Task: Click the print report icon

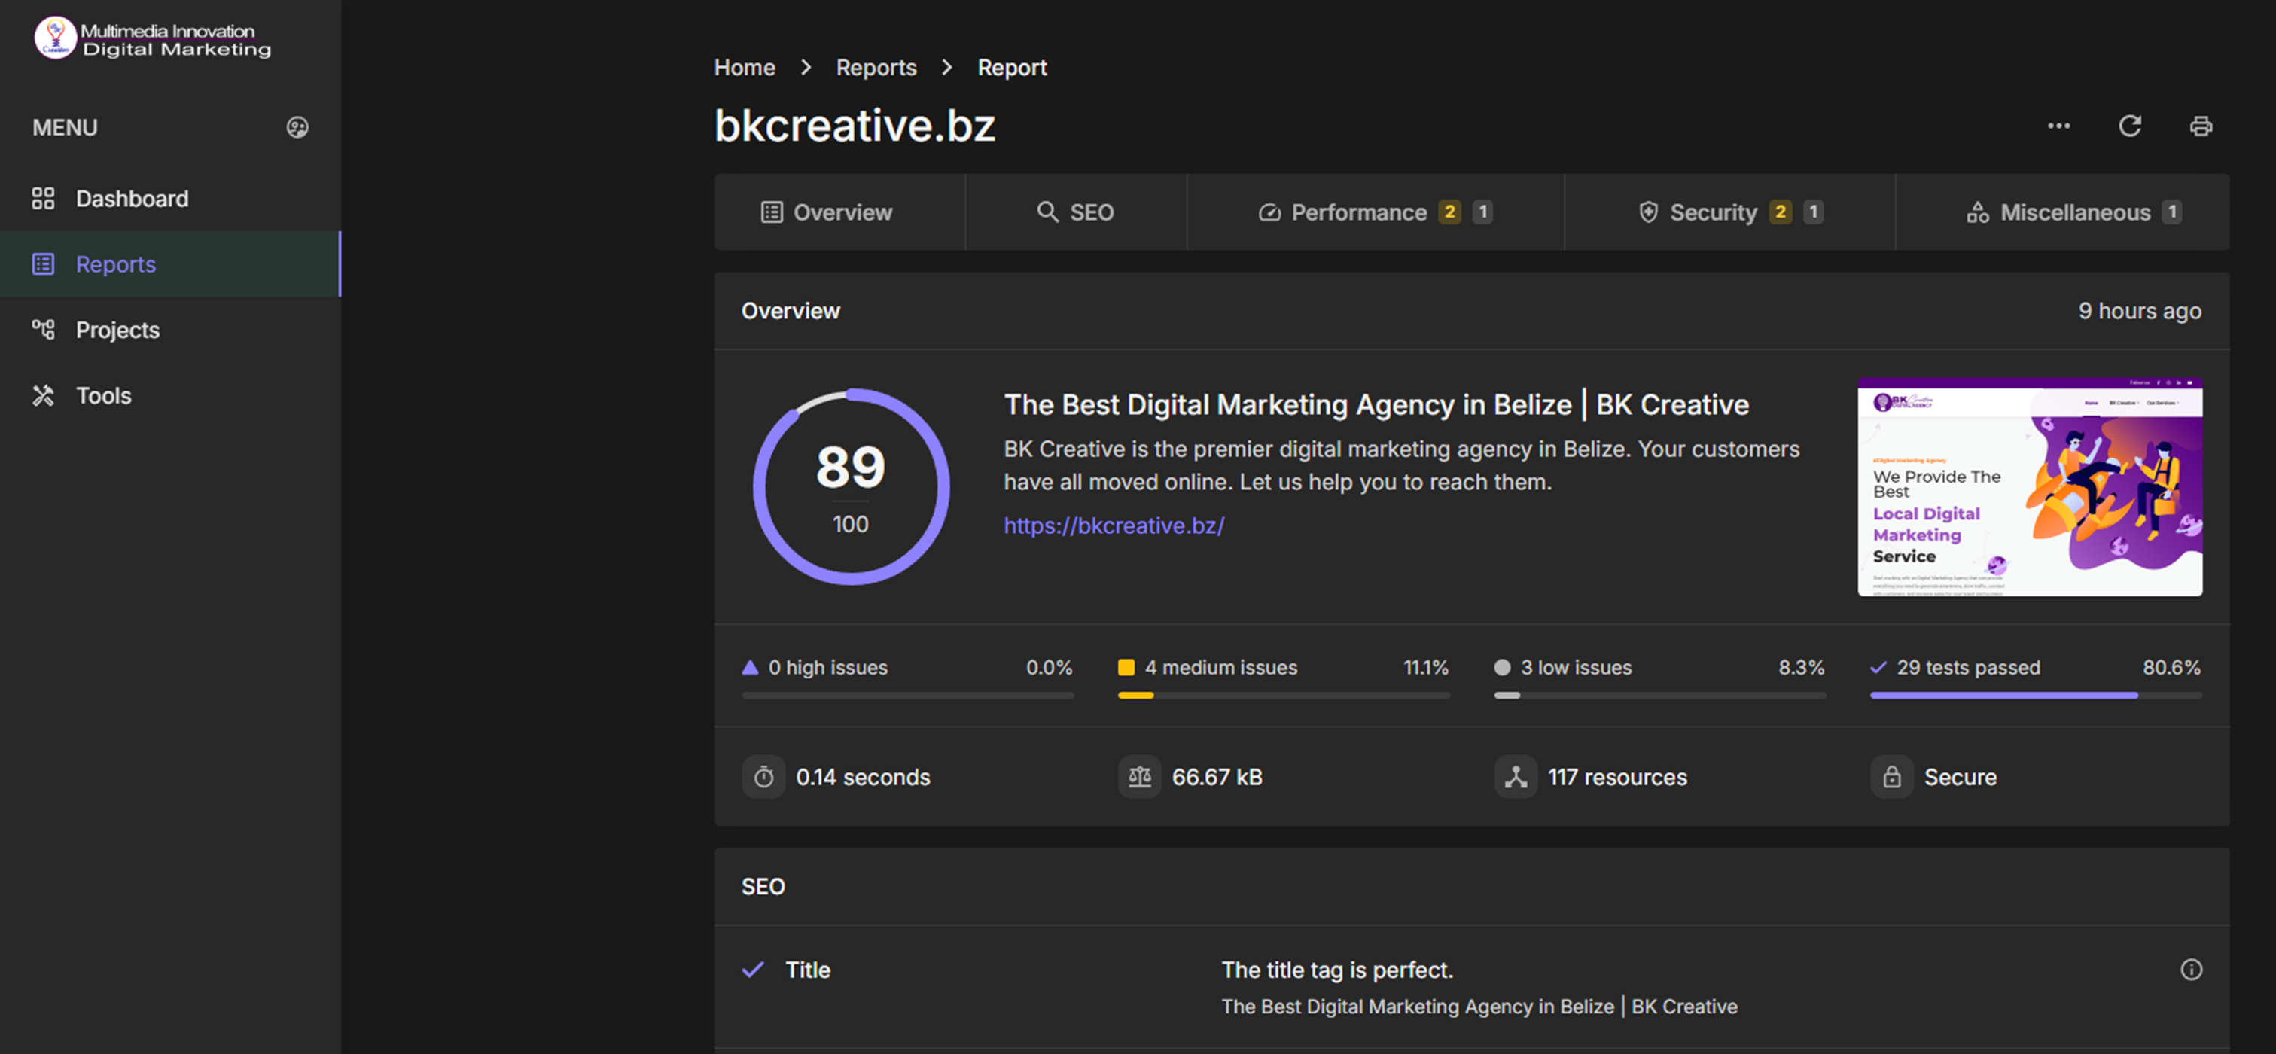Action: click(2200, 126)
